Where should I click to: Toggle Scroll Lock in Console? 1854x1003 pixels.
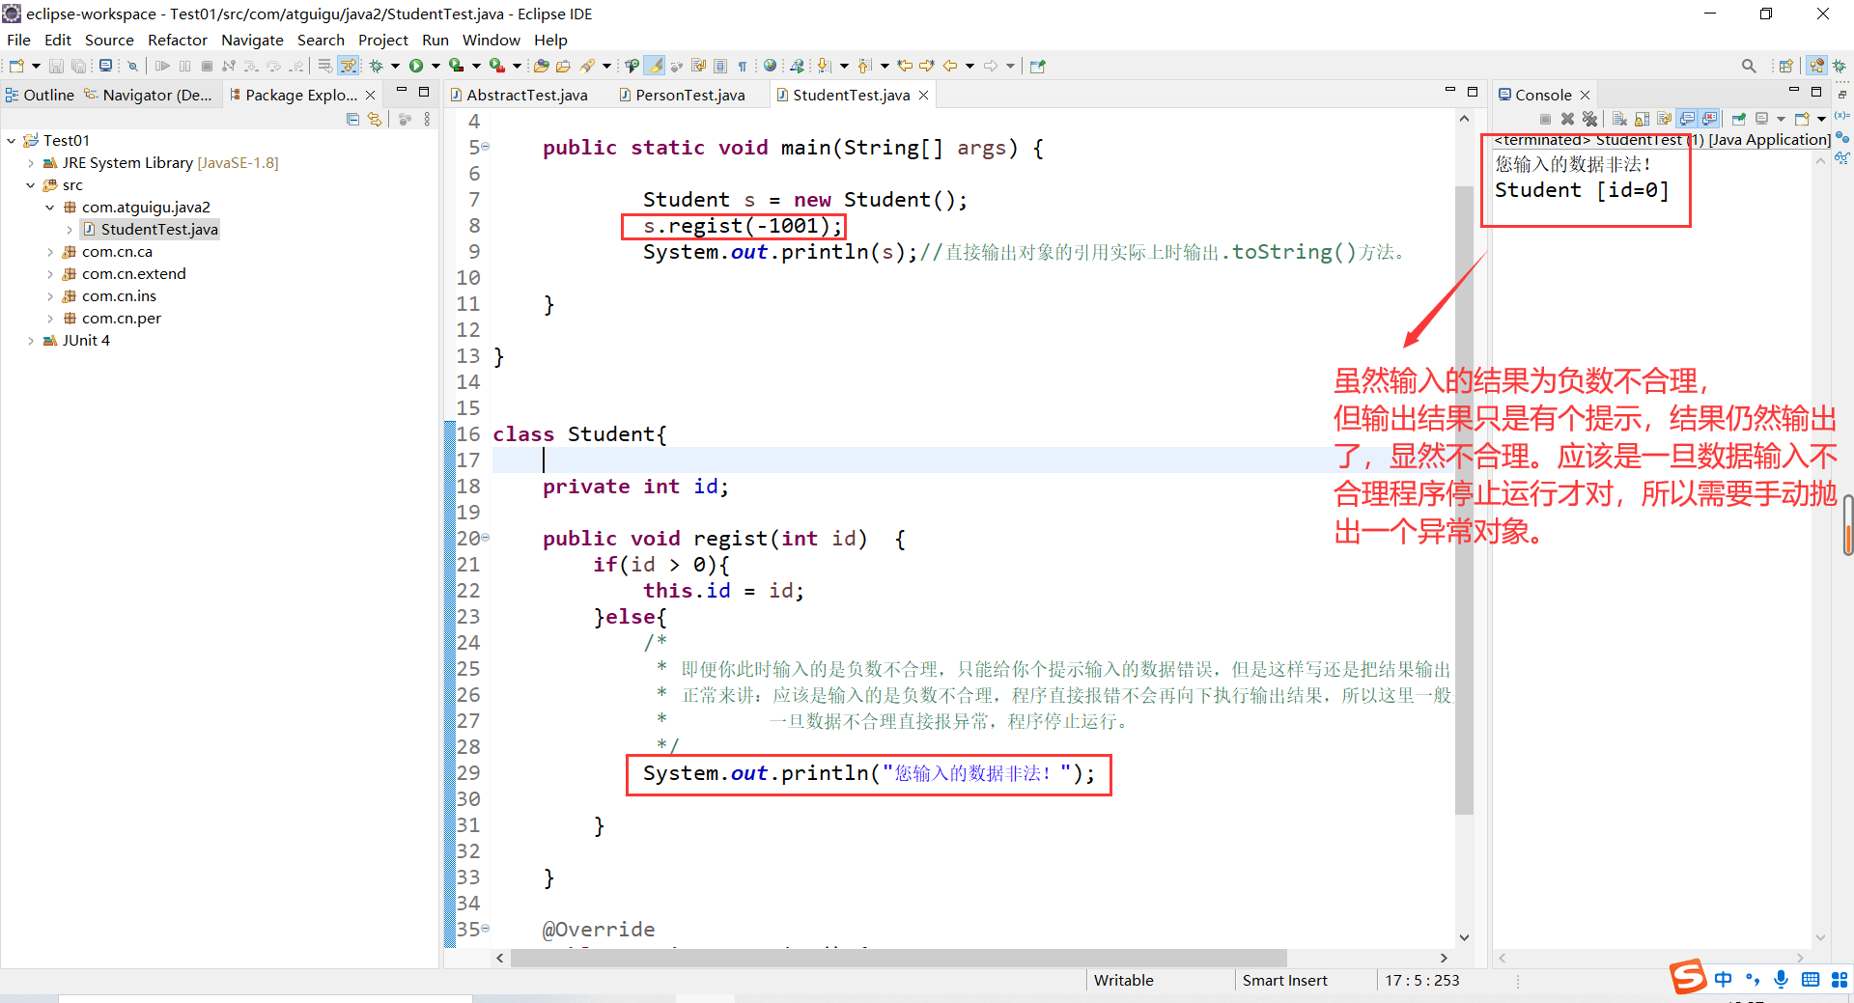[1642, 119]
